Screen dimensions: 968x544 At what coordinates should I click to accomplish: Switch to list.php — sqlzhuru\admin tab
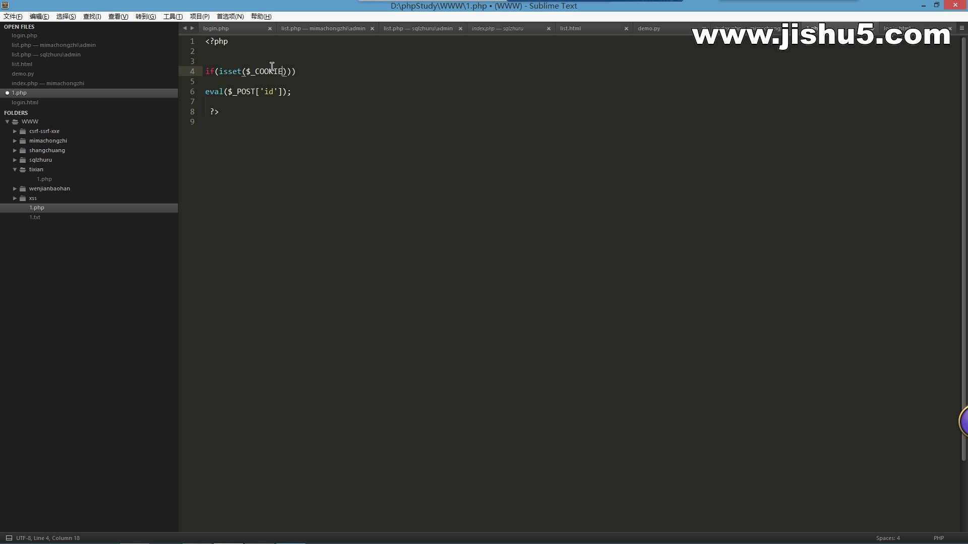tap(418, 28)
